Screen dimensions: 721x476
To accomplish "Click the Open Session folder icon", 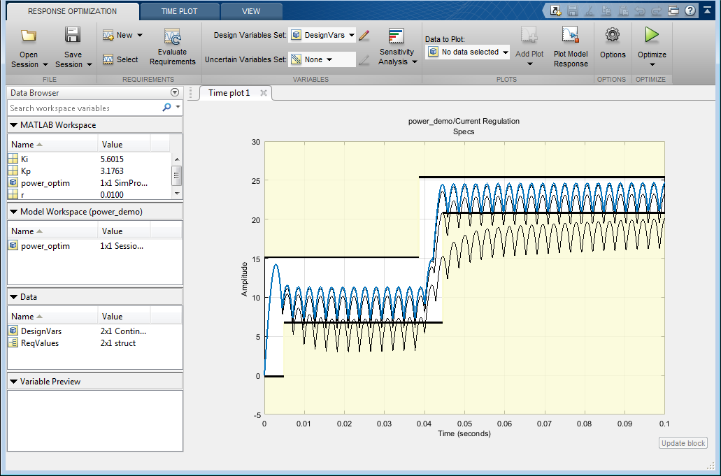I will tap(29, 36).
